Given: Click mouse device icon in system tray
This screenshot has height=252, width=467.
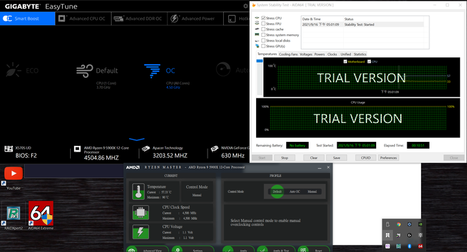Looking at the screenshot, I should [x=387, y=224].
